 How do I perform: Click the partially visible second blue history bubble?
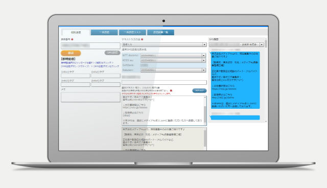pos(235,118)
